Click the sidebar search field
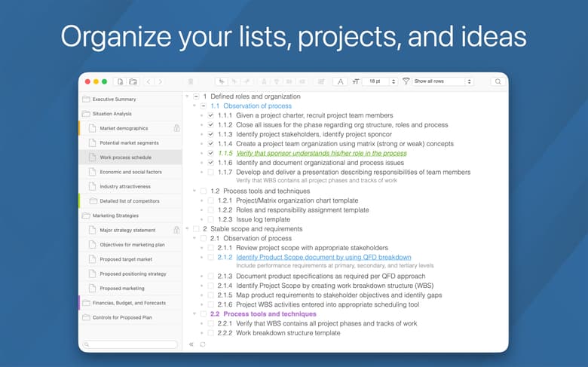The height and width of the screenshot is (367, 588). pos(130,344)
